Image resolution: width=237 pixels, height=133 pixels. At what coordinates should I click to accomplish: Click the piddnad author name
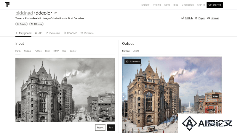pyautogui.click(x=24, y=13)
